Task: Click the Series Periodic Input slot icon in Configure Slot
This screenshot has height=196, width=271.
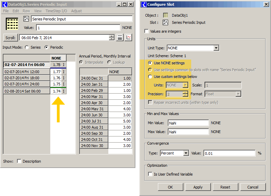Action: point(165,22)
